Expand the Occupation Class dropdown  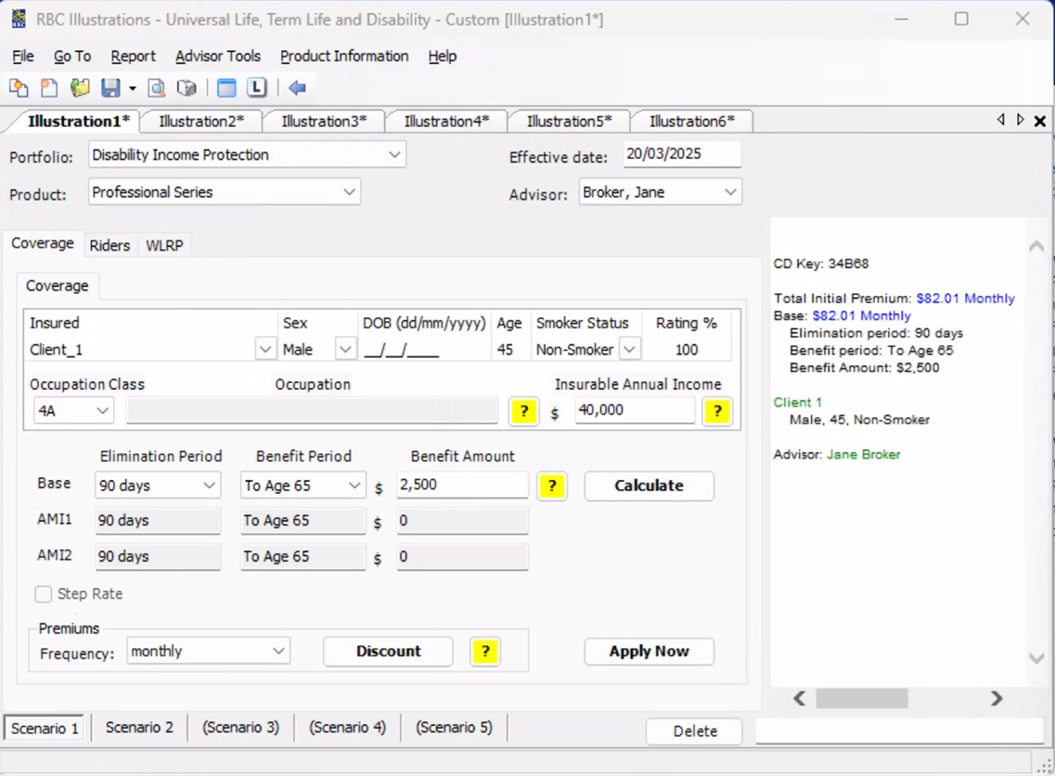[102, 410]
